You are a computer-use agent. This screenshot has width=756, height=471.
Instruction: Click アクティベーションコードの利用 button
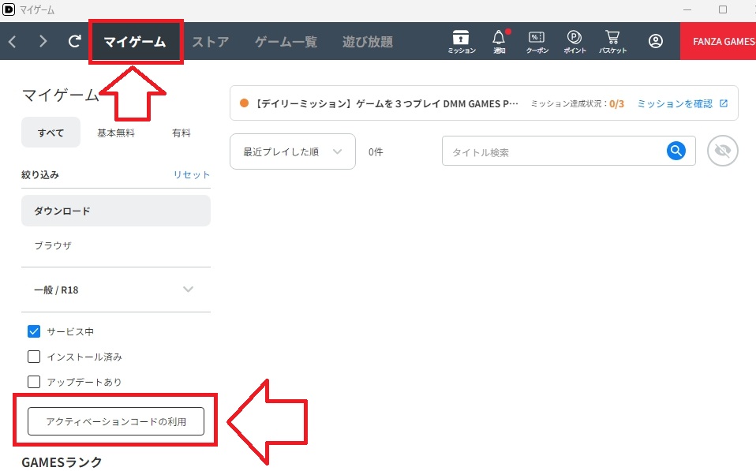coord(116,421)
